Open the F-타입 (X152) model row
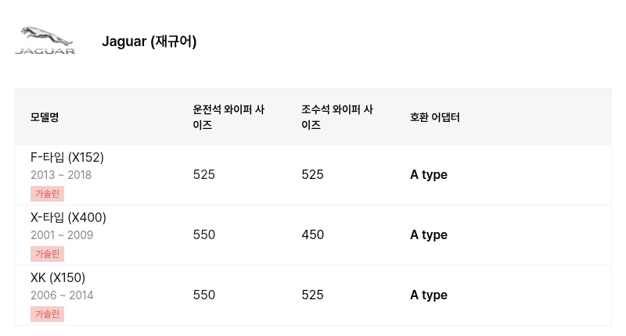Viewport: 626px width, 336px height. tap(313, 175)
